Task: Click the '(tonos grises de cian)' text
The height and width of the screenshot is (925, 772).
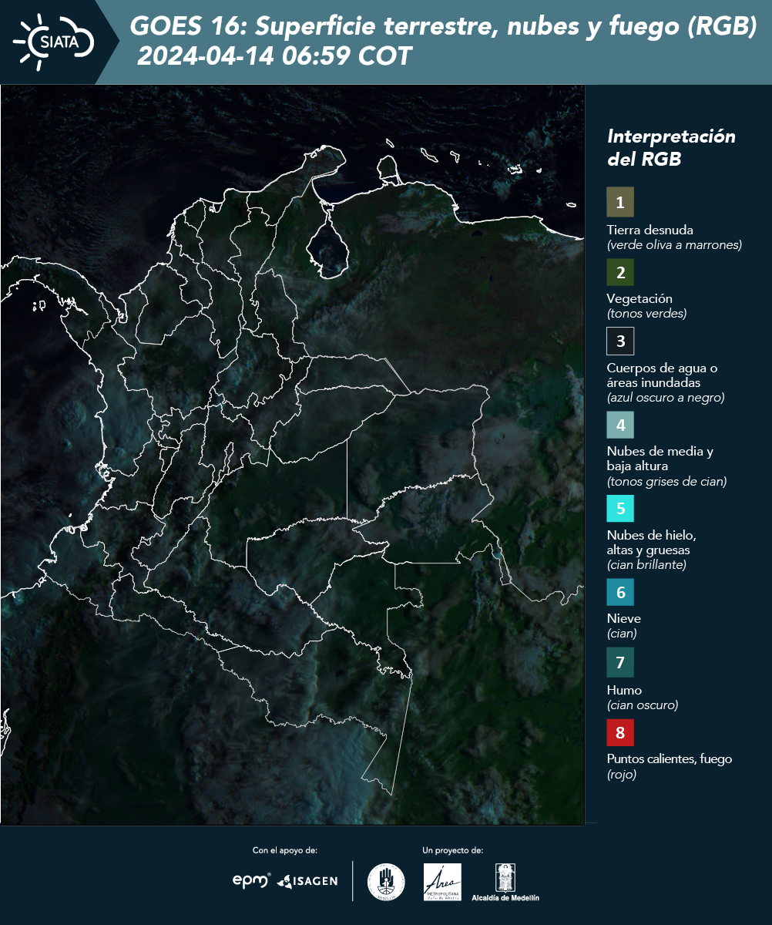Action: tap(666, 482)
